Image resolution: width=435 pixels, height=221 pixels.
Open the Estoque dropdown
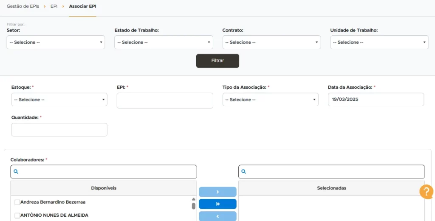(59, 99)
